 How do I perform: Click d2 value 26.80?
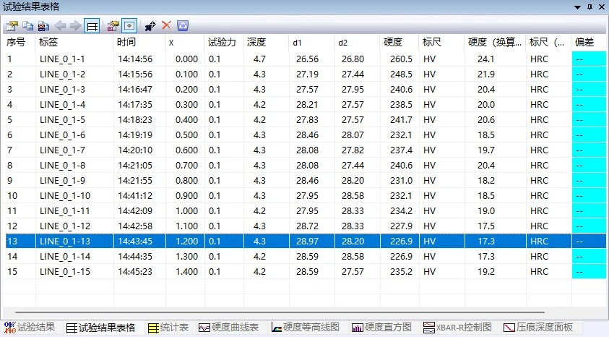pyautogui.click(x=353, y=59)
